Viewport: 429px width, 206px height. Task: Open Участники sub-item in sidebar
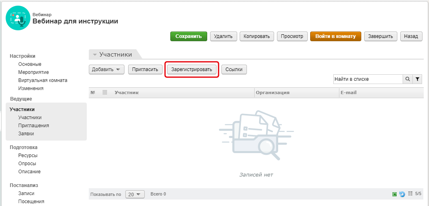[x=30, y=118]
